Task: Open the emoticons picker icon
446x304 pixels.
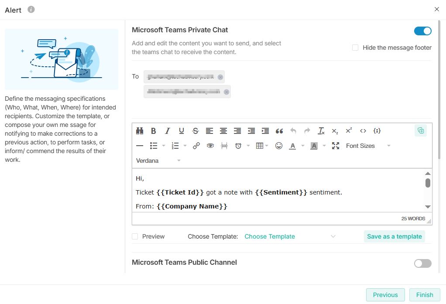Action: coord(279,146)
